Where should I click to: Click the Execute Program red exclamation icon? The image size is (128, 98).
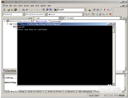(105, 10)
